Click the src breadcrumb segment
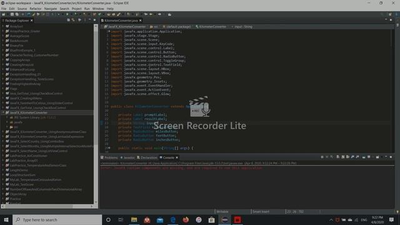 point(154,26)
